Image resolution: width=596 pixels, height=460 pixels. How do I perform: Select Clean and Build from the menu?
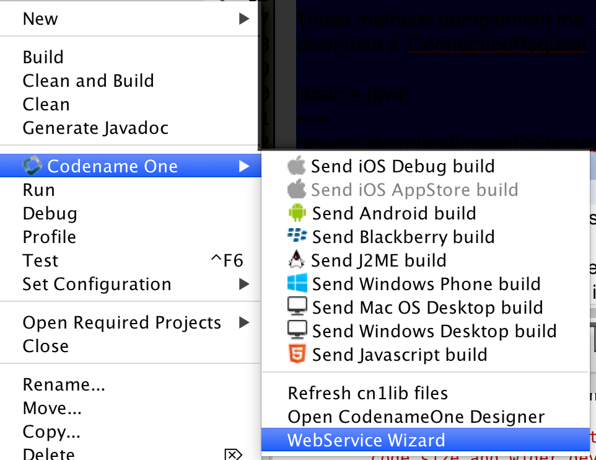[x=88, y=81]
